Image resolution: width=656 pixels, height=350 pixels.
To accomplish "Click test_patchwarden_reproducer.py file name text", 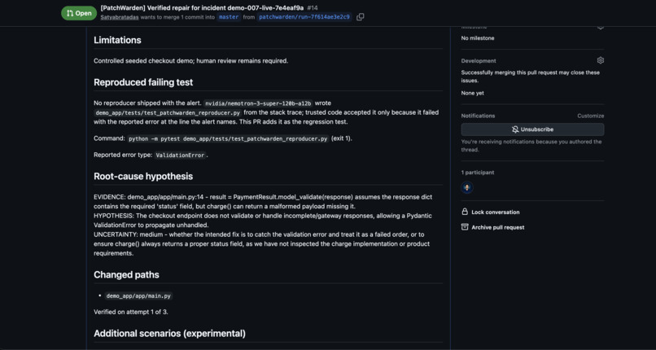I will [x=168, y=112].
